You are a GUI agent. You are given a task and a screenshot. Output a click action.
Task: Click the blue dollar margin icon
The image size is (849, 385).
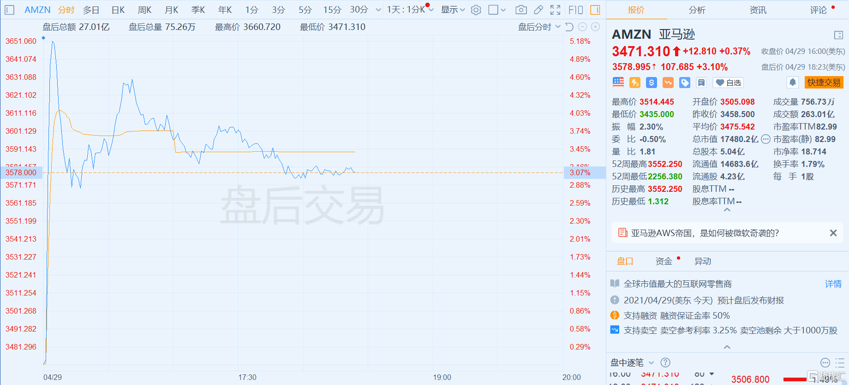[x=652, y=83]
